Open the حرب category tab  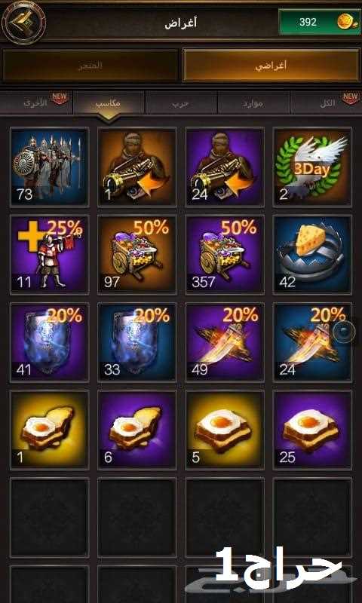181,103
